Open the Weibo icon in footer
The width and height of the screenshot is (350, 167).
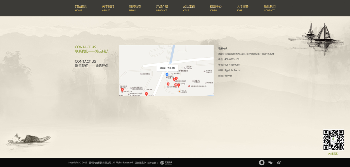click(279, 163)
